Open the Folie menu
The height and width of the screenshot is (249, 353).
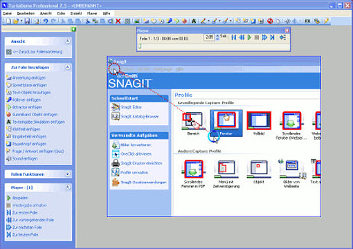(61, 13)
